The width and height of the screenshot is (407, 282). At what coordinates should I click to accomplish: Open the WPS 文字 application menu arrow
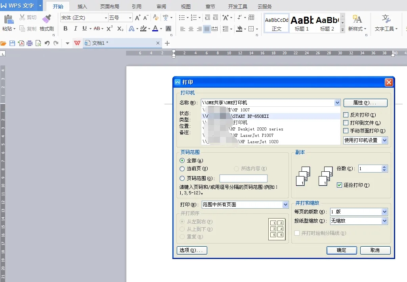coord(40,6)
